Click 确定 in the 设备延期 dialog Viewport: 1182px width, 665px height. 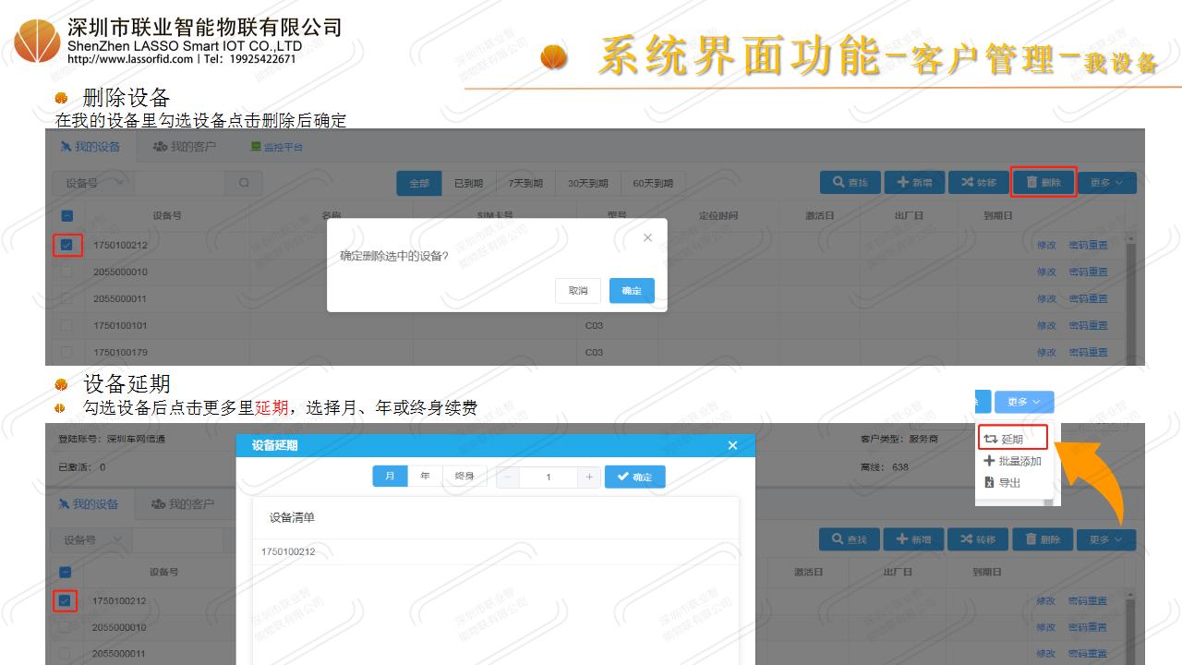634,477
